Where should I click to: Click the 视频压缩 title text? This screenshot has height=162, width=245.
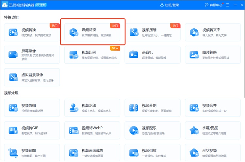tap(149, 30)
